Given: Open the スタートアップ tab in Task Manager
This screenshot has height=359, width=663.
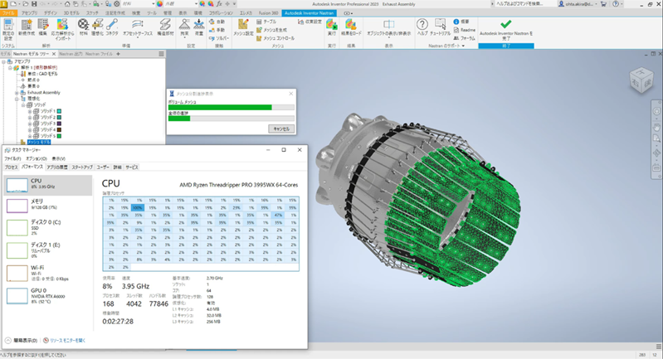Looking at the screenshot, I should 82,167.
